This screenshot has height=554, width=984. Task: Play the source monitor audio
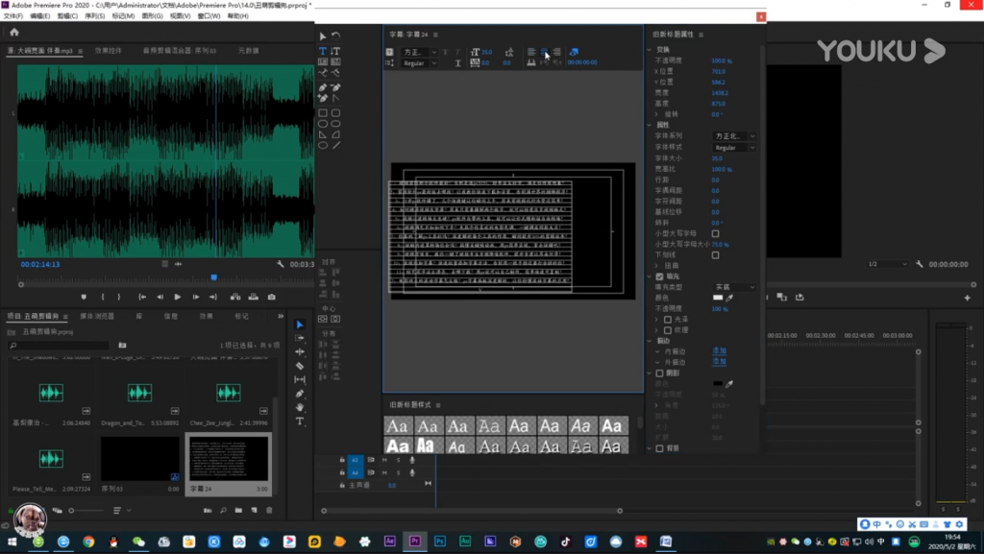click(x=178, y=297)
